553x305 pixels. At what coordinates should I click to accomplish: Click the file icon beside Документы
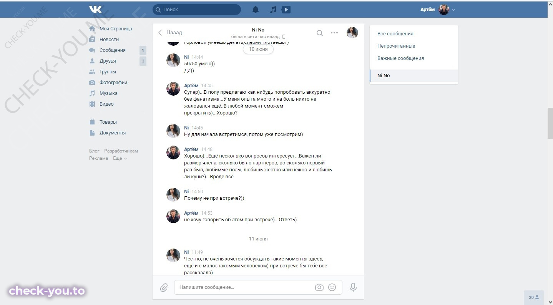pyautogui.click(x=92, y=133)
